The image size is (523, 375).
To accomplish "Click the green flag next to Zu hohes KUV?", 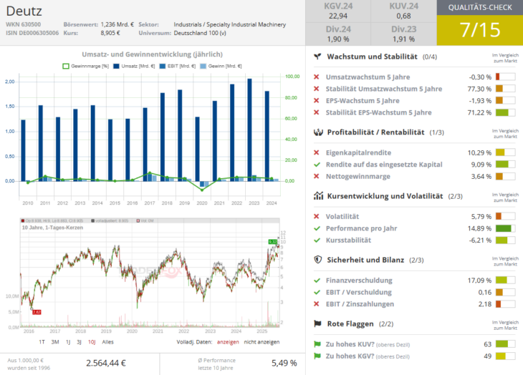I will point(317,344).
